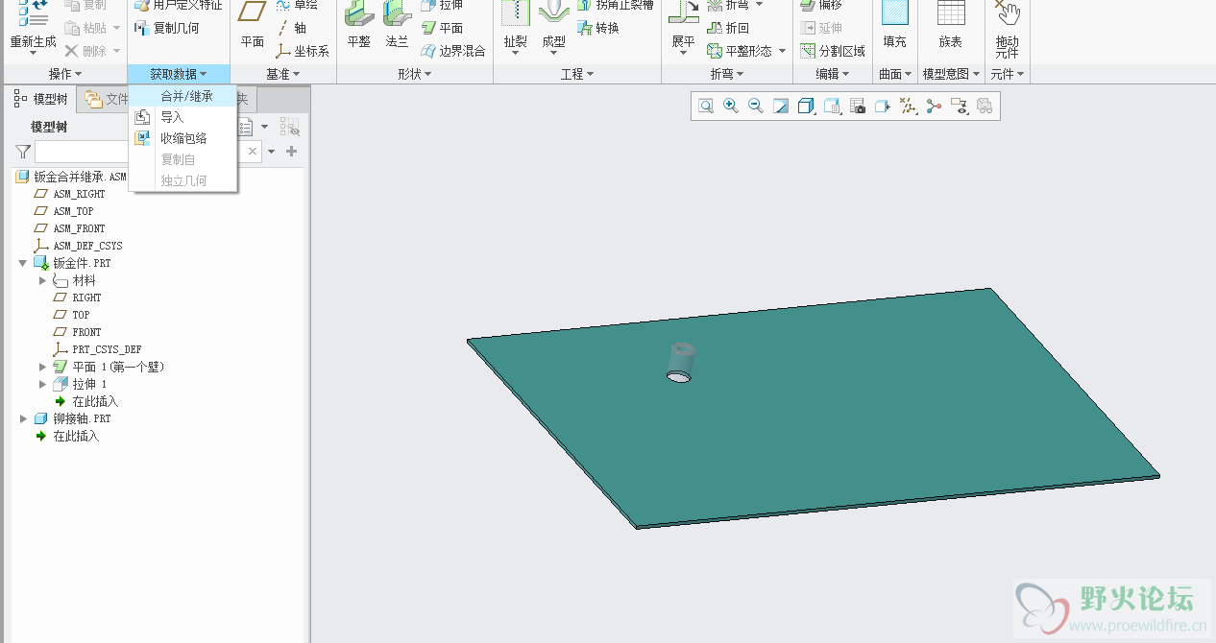Click the model tree search options arrow

(272, 152)
